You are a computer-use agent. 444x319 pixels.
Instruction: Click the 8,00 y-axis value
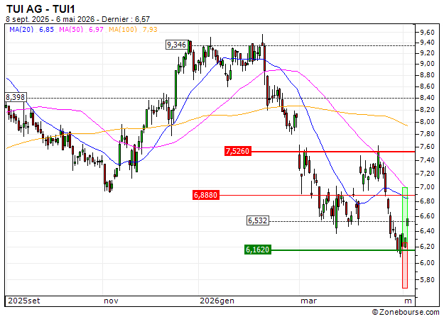(x=427, y=122)
